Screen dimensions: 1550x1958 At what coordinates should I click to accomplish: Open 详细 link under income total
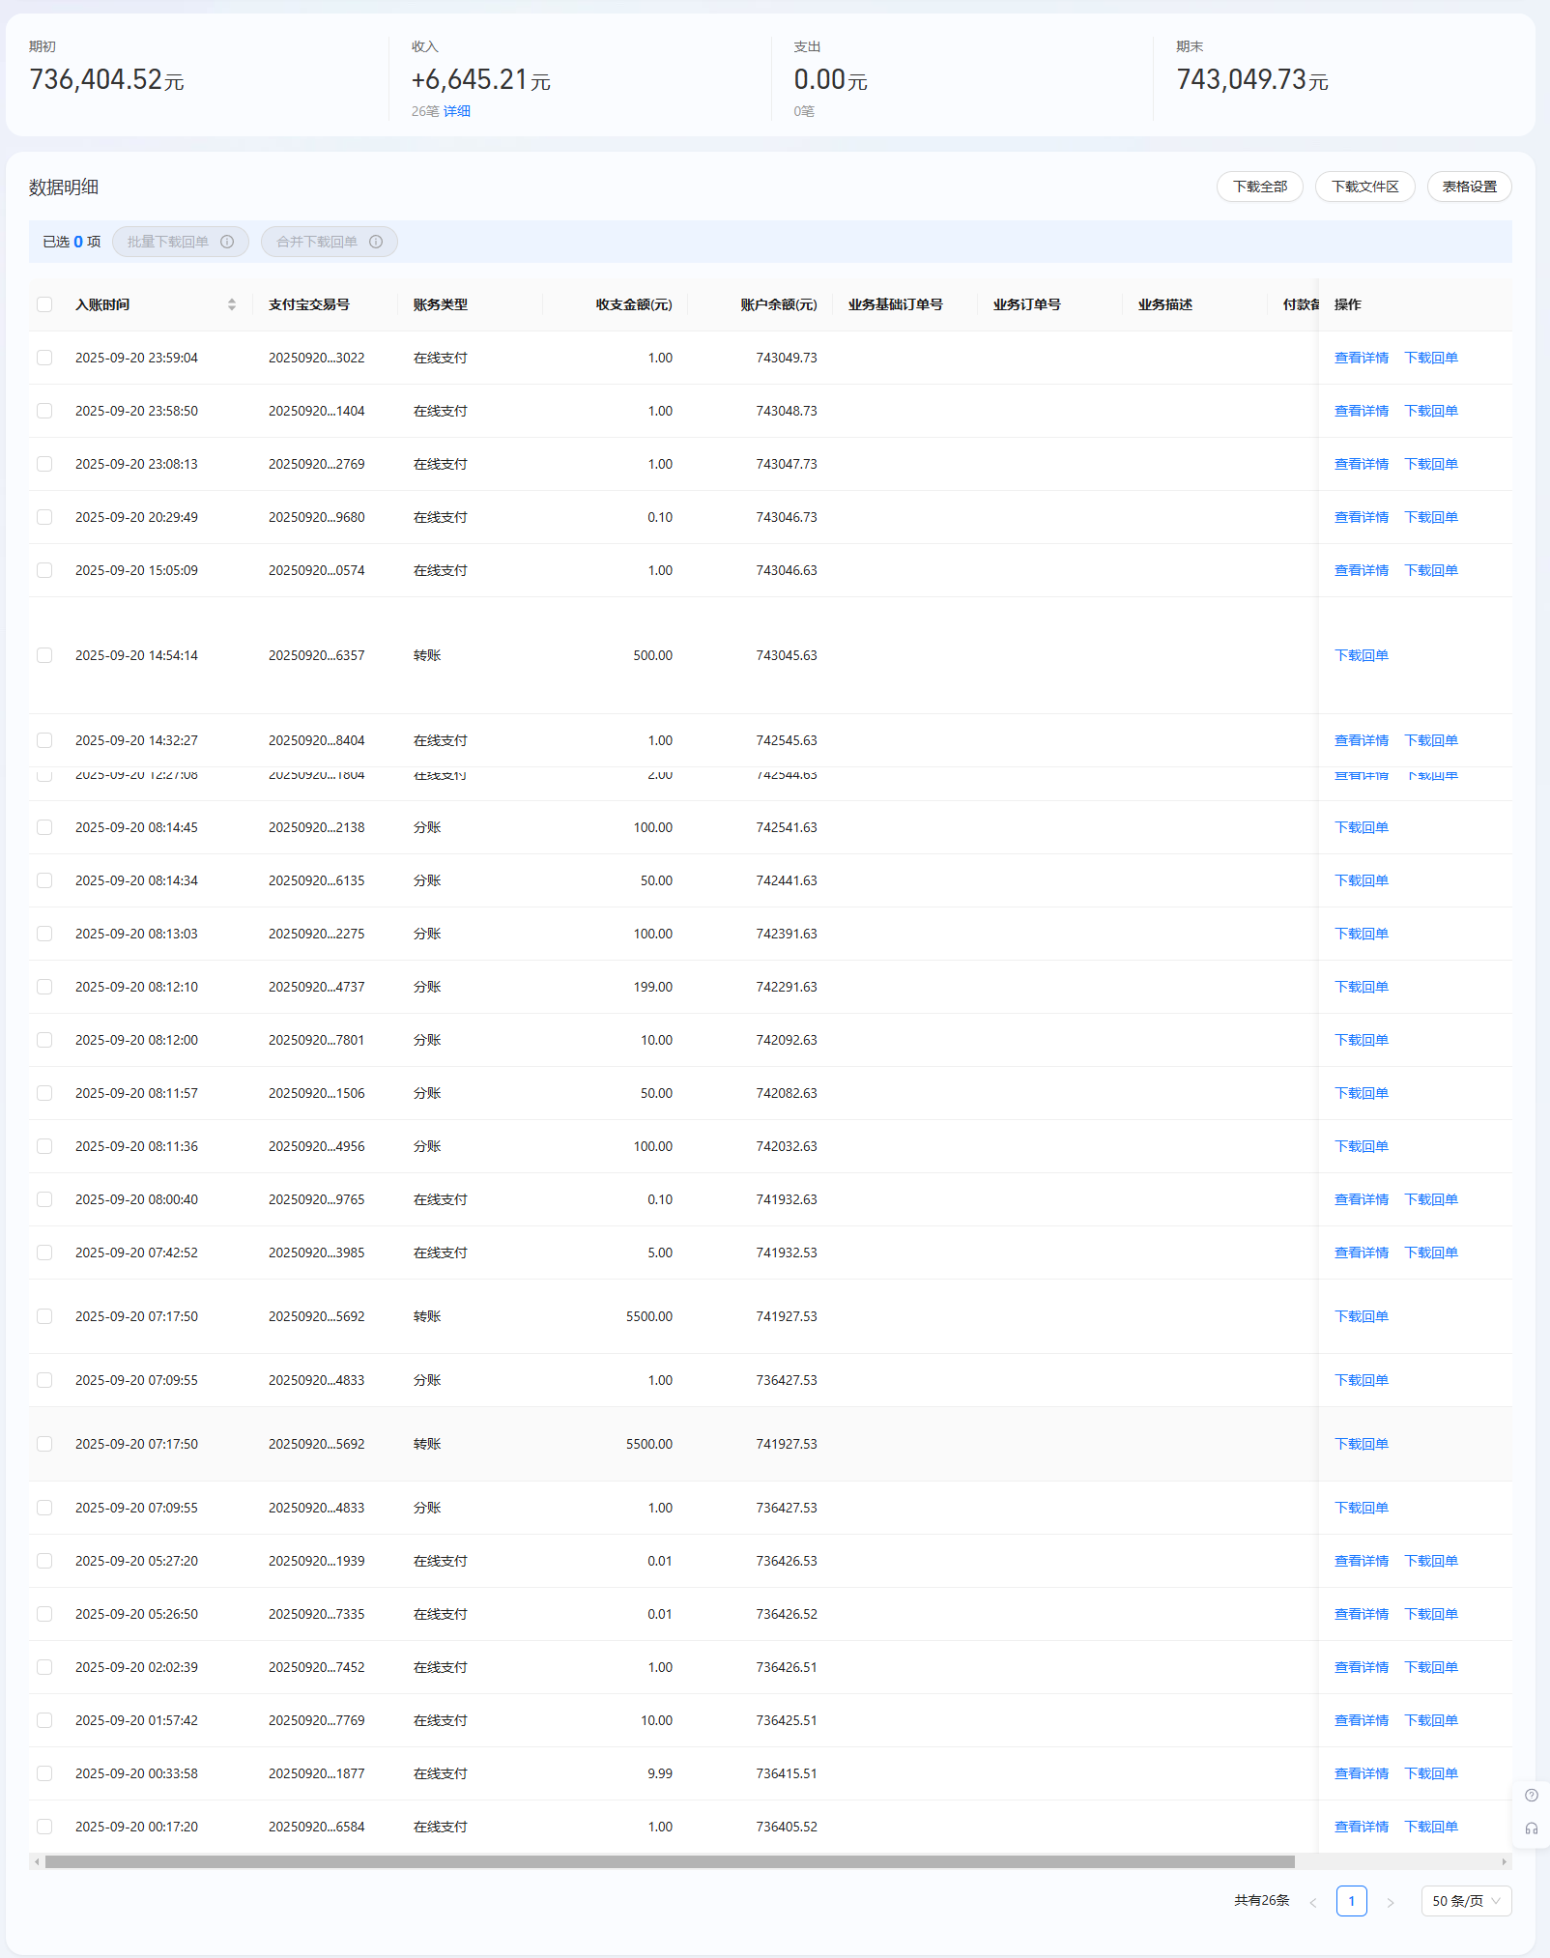coord(457,111)
